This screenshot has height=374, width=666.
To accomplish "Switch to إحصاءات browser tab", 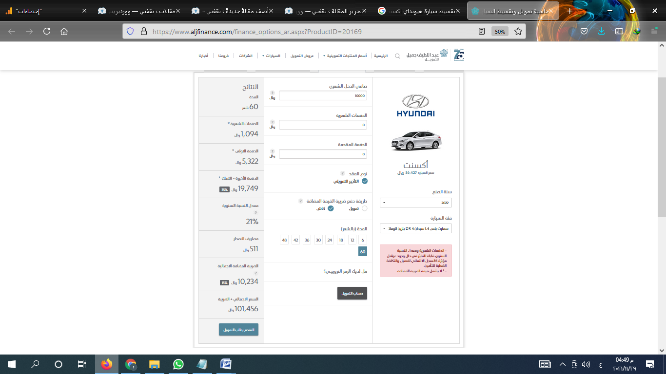I will click(47, 11).
